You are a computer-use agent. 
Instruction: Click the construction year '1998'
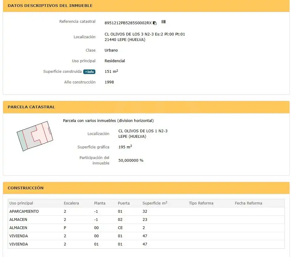pyautogui.click(x=109, y=82)
